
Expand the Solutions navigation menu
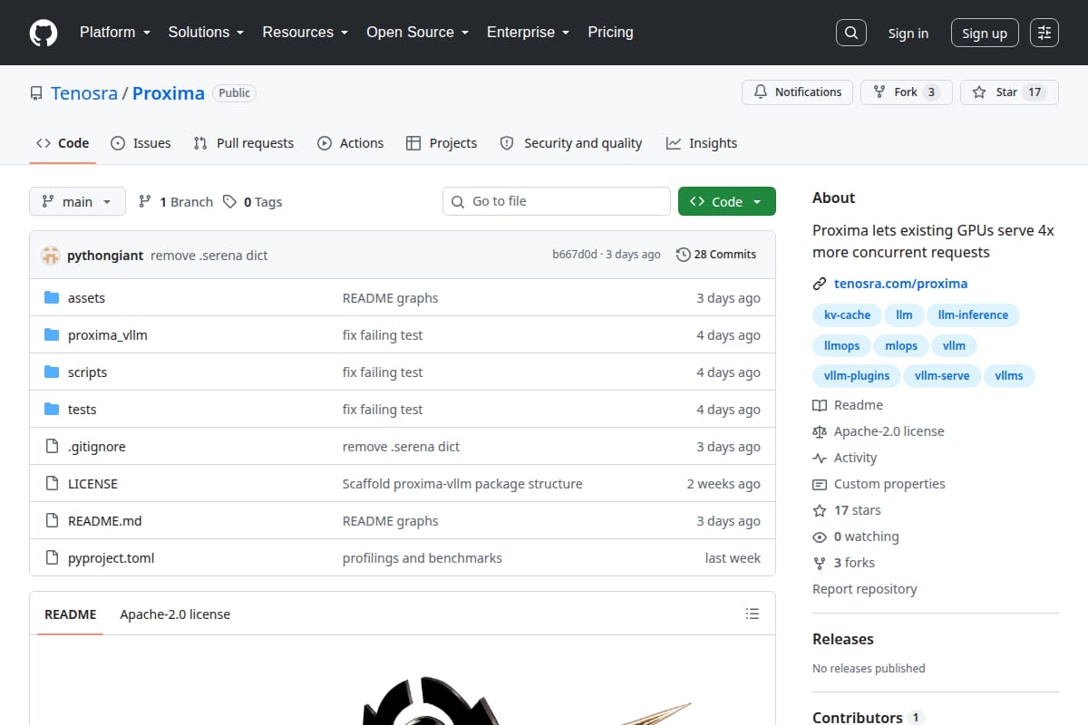206,33
